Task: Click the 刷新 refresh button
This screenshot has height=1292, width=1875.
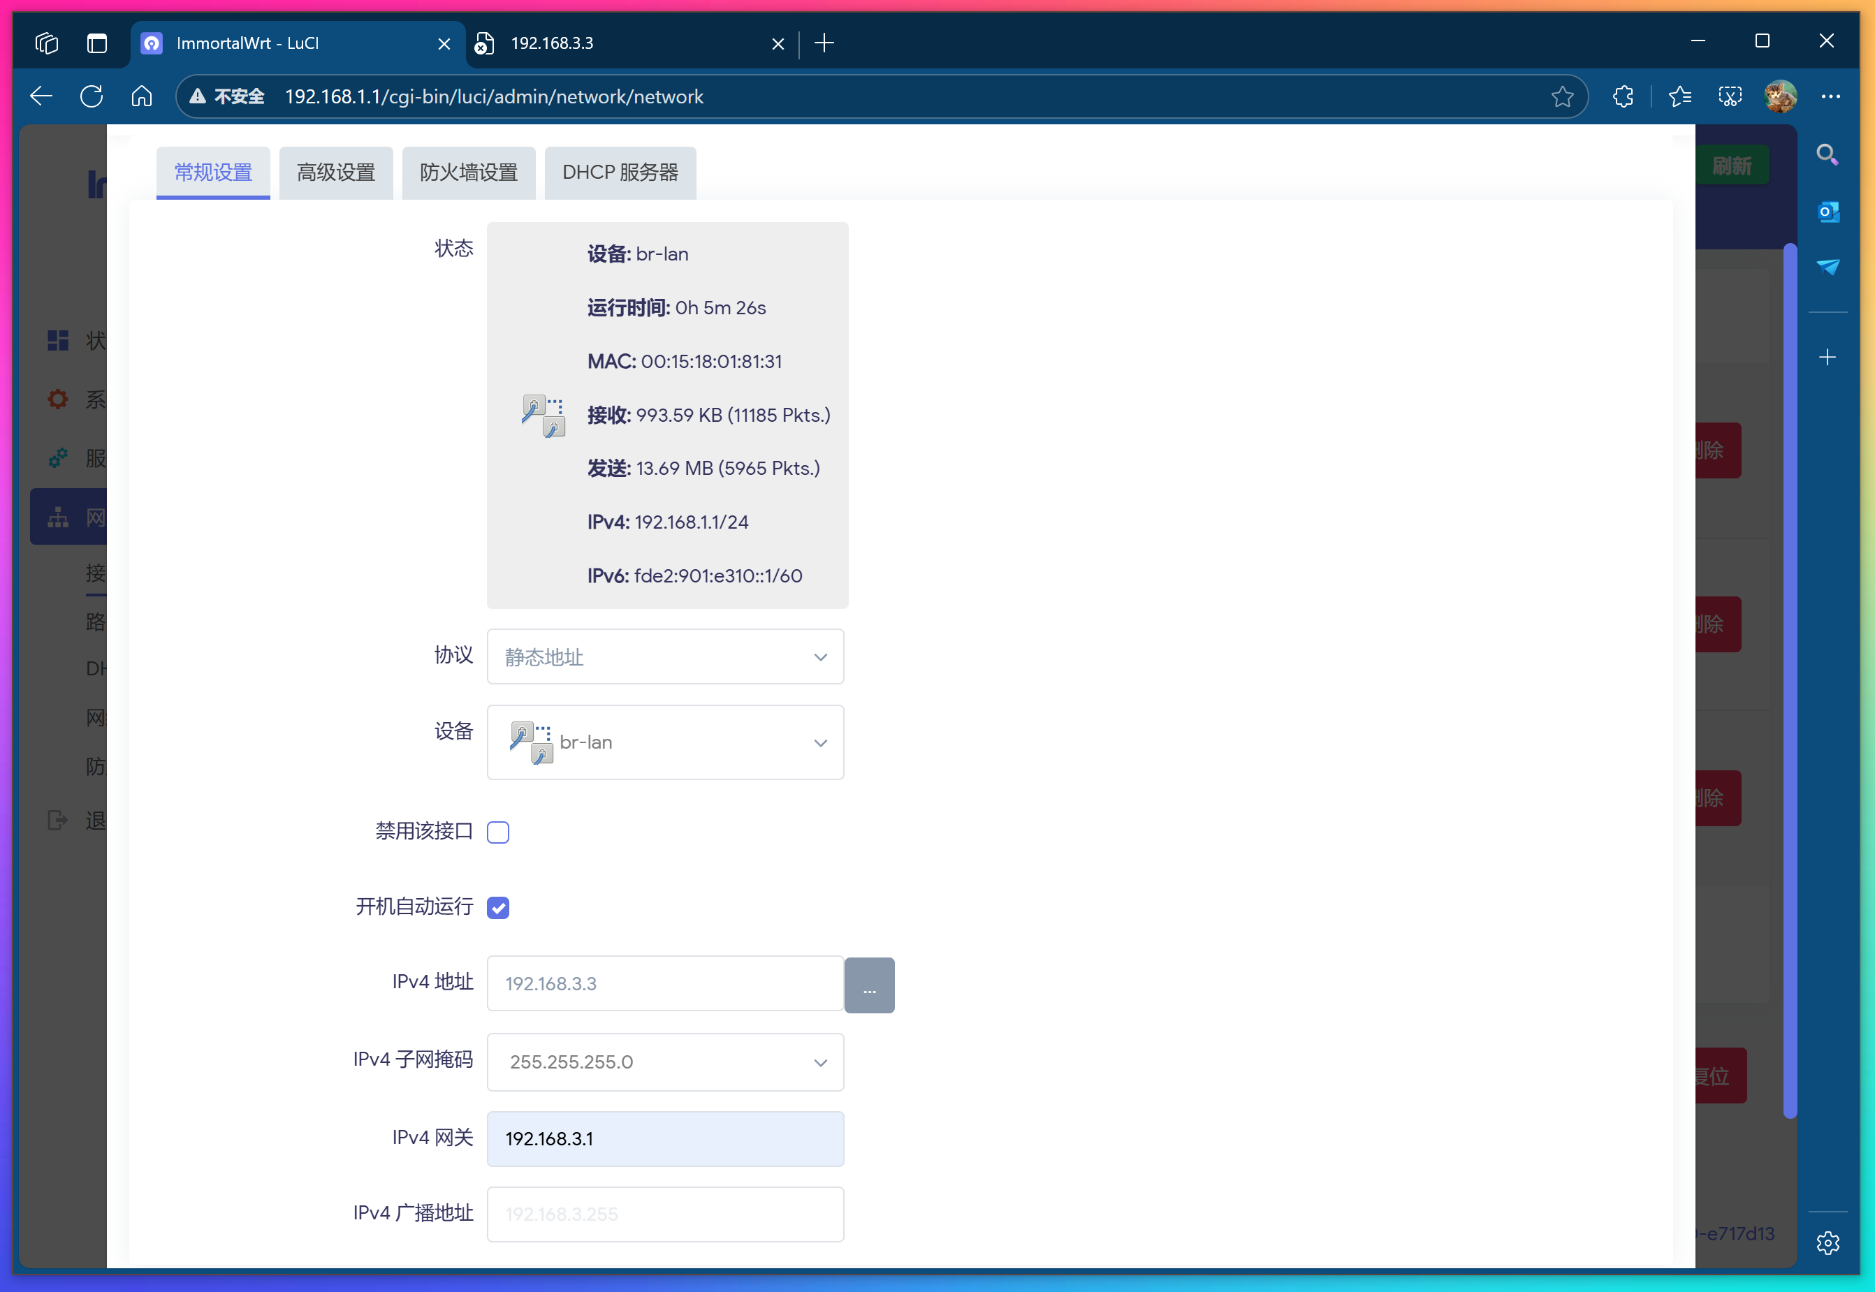Action: [x=1732, y=164]
